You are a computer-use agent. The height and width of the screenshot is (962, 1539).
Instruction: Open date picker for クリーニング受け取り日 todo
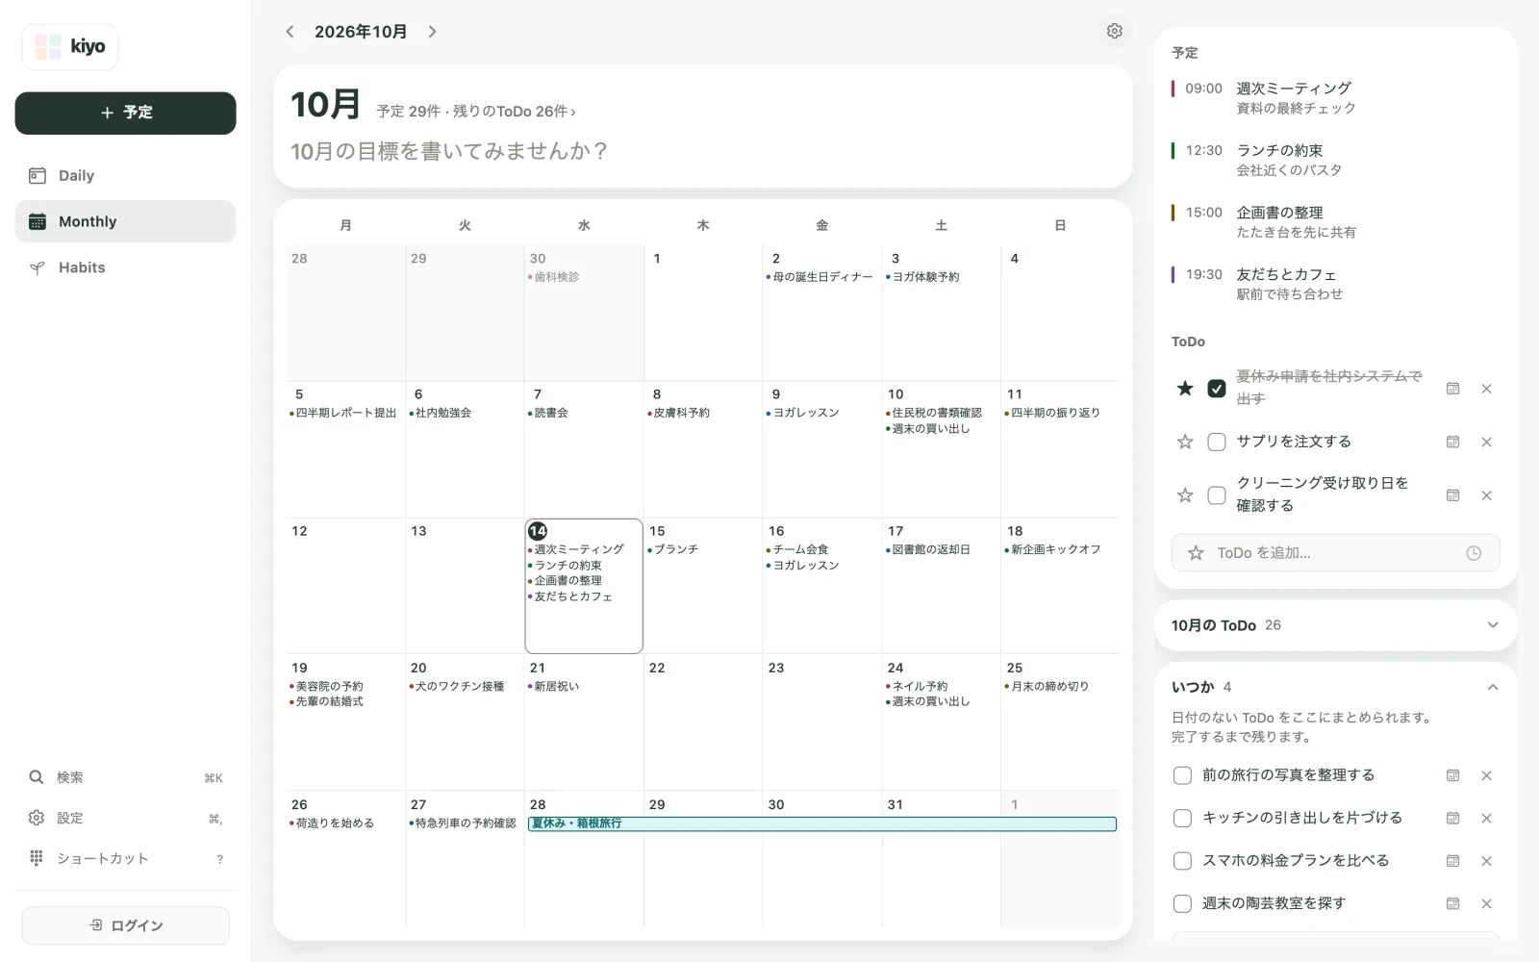[1452, 495]
